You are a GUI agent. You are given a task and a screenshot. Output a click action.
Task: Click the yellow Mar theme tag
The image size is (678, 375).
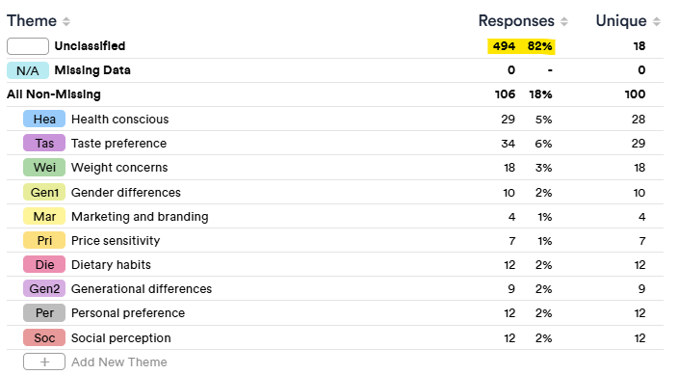click(x=44, y=217)
